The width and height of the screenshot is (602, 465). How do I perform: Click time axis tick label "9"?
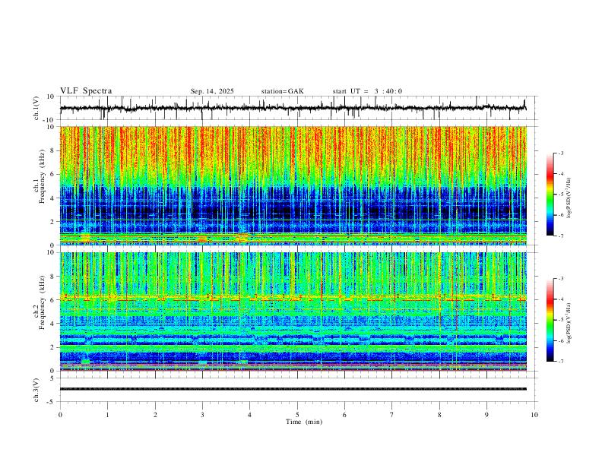click(486, 415)
